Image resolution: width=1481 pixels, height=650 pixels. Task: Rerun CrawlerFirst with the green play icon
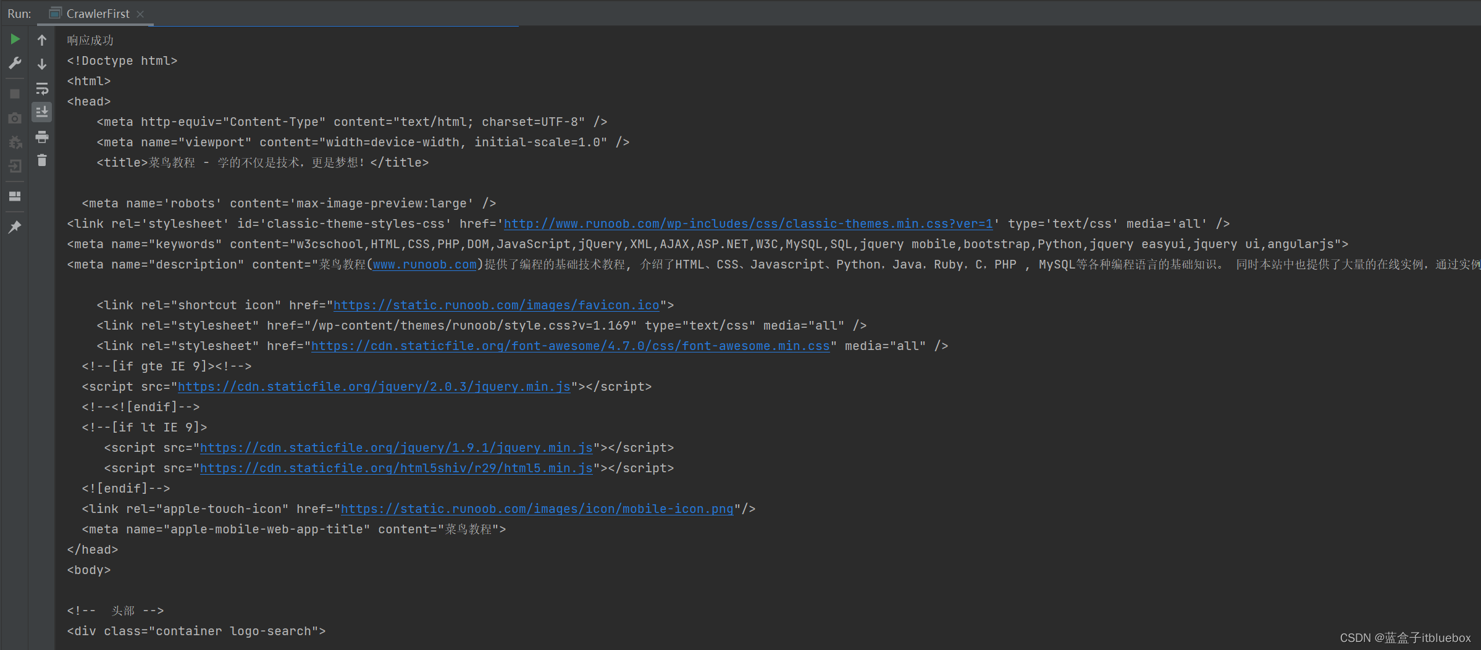pyautogui.click(x=15, y=40)
